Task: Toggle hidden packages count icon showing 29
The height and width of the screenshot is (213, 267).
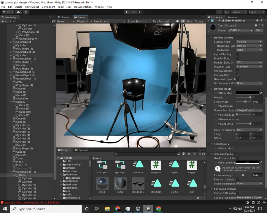Action: click(x=202, y=154)
